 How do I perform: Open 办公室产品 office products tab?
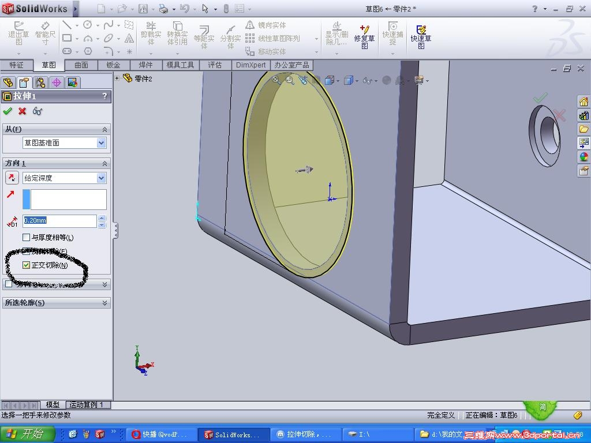(291, 65)
